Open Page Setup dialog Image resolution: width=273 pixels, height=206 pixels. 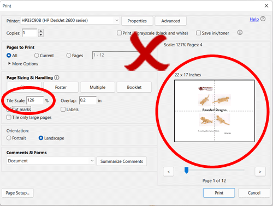click(17, 193)
